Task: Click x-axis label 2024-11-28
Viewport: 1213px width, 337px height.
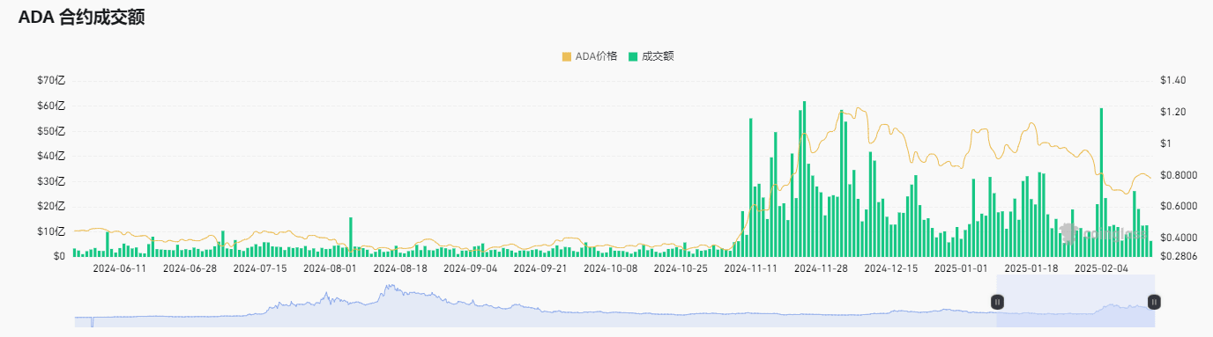Action: pyautogui.click(x=821, y=268)
